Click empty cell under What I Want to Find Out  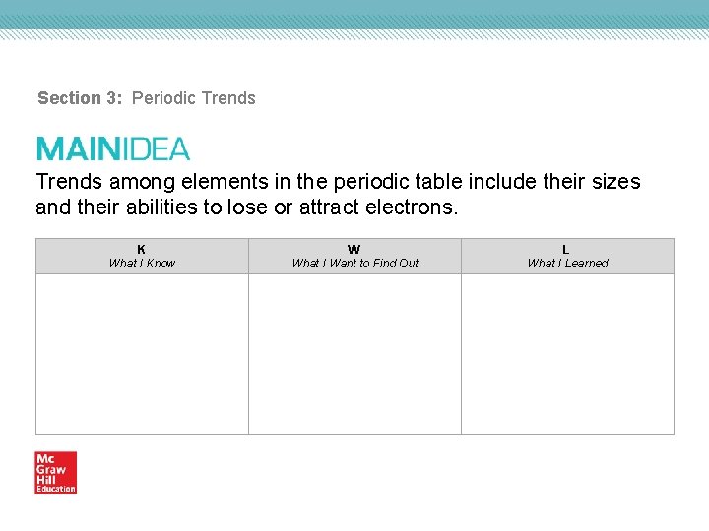[354, 353]
